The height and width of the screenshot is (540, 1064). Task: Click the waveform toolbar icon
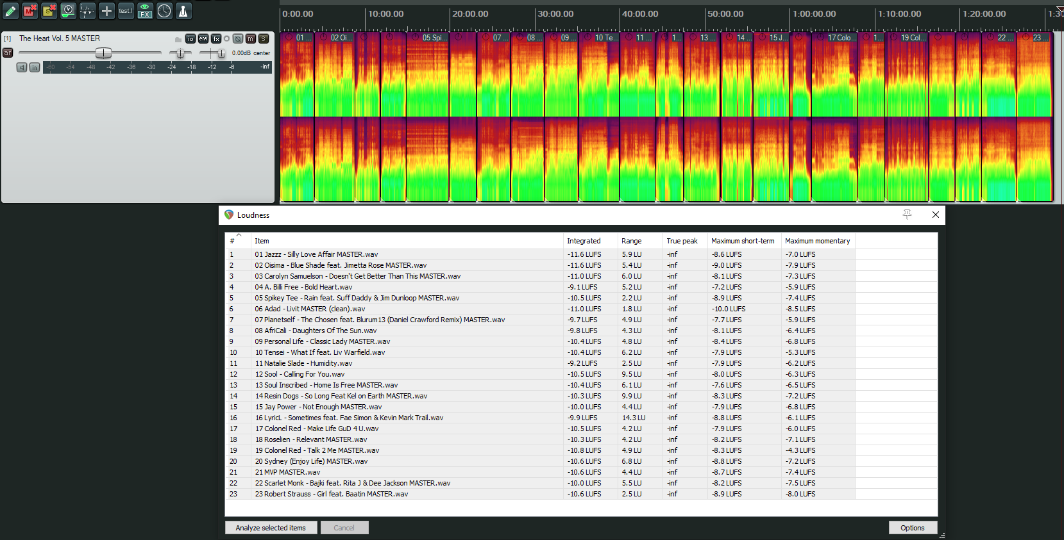pyautogui.click(x=87, y=11)
